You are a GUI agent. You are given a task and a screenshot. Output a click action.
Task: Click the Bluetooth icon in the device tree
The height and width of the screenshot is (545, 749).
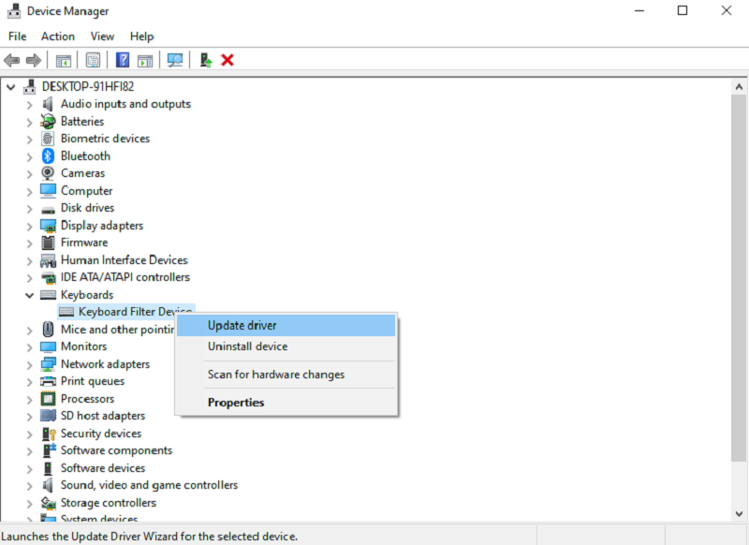pyautogui.click(x=49, y=156)
